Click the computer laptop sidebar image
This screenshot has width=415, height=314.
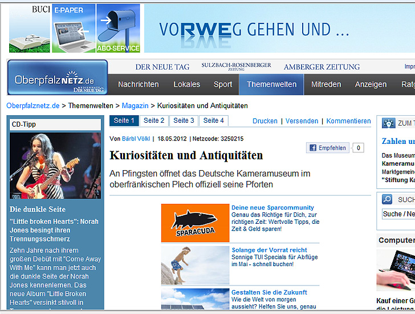click(x=396, y=270)
